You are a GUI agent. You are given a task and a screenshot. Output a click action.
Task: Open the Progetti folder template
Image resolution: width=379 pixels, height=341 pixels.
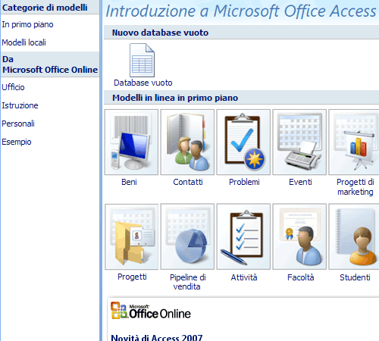coord(131,236)
